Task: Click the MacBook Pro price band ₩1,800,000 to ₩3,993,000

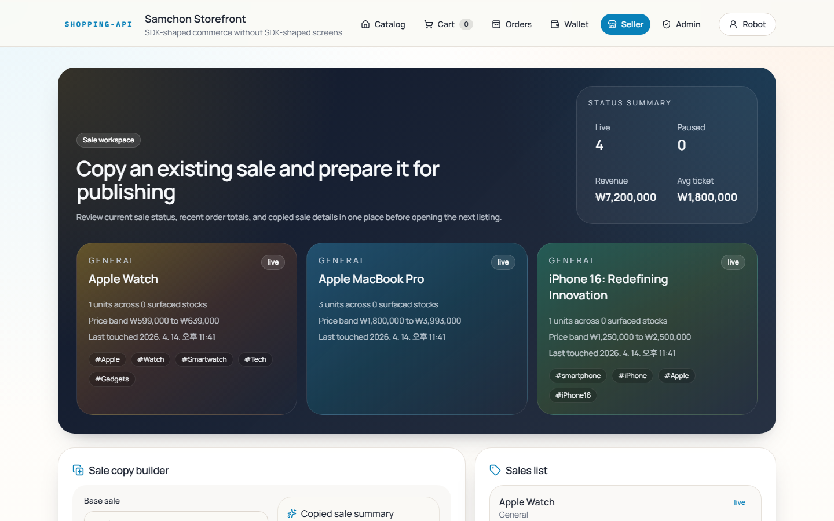Action: [390, 321]
